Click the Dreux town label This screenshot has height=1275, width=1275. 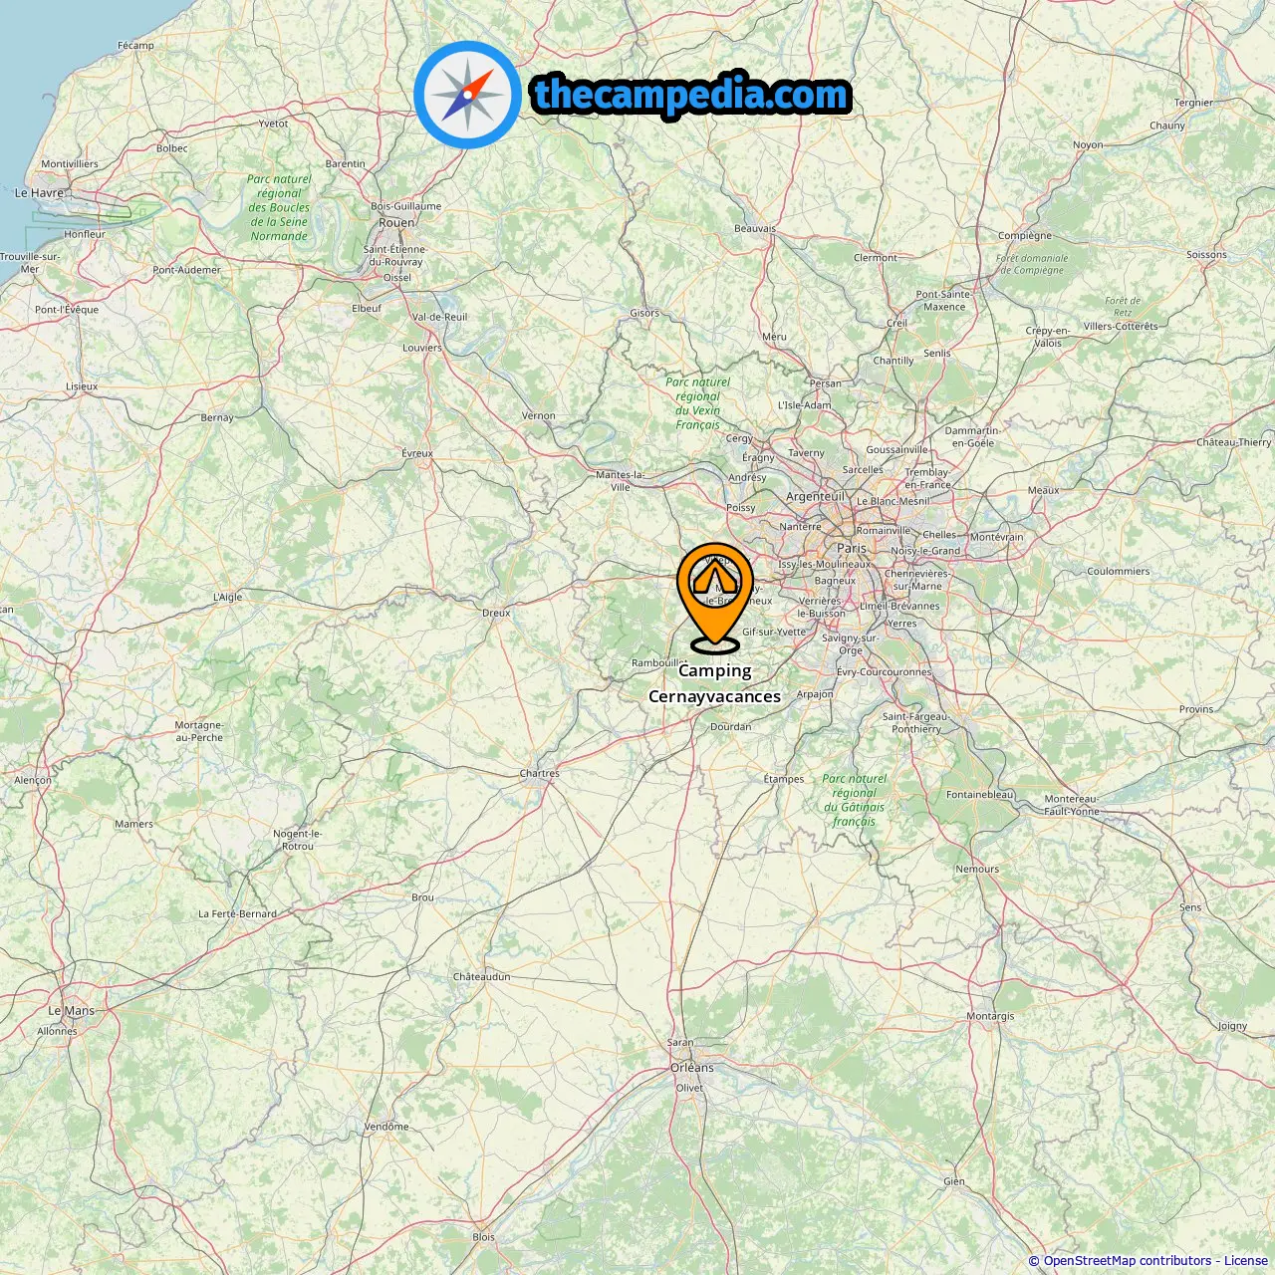click(496, 613)
